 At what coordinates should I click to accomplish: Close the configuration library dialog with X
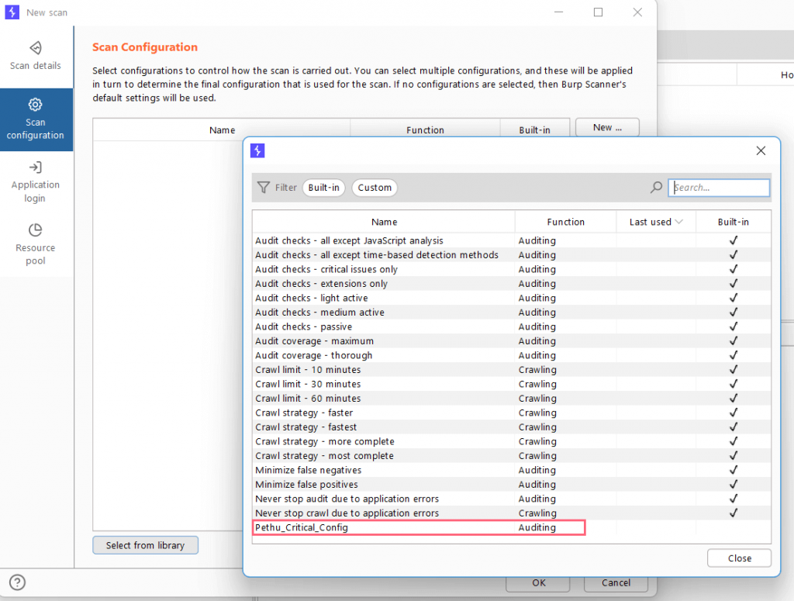[x=761, y=150]
